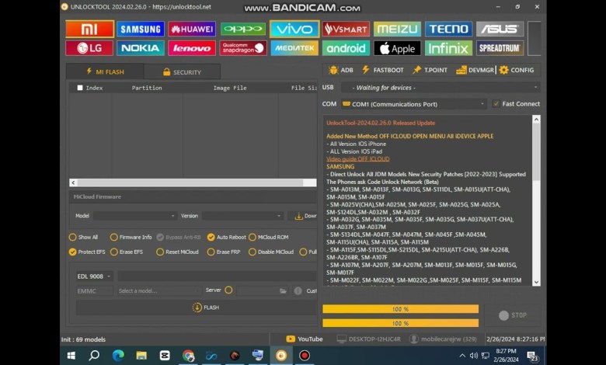
Task: Open the Fastboot tools
Action: (382, 70)
